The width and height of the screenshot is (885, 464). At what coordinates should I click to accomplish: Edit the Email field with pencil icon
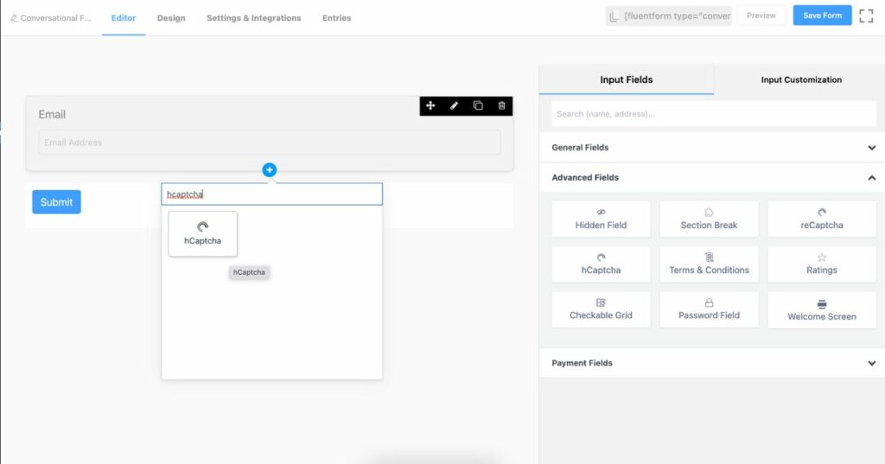pos(455,105)
